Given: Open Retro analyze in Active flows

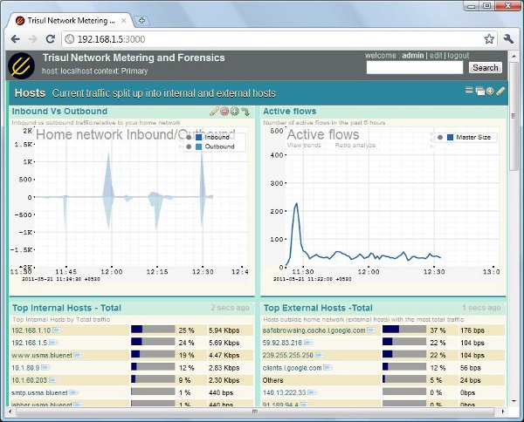Looking at the screenshot, I should coord(355,146).
